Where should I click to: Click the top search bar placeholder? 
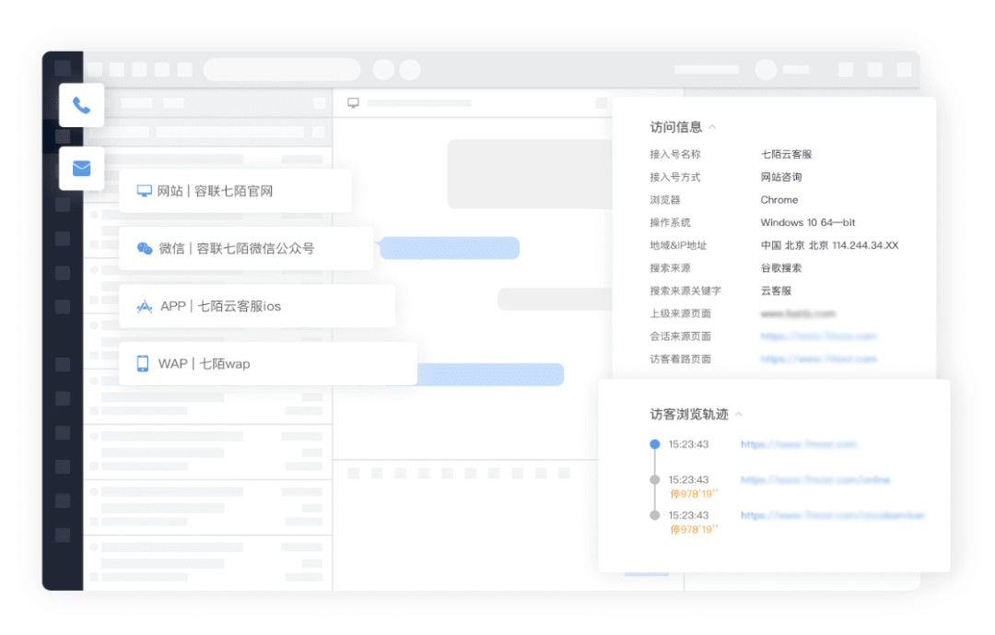pyautogui.click(x=282, y=69)
